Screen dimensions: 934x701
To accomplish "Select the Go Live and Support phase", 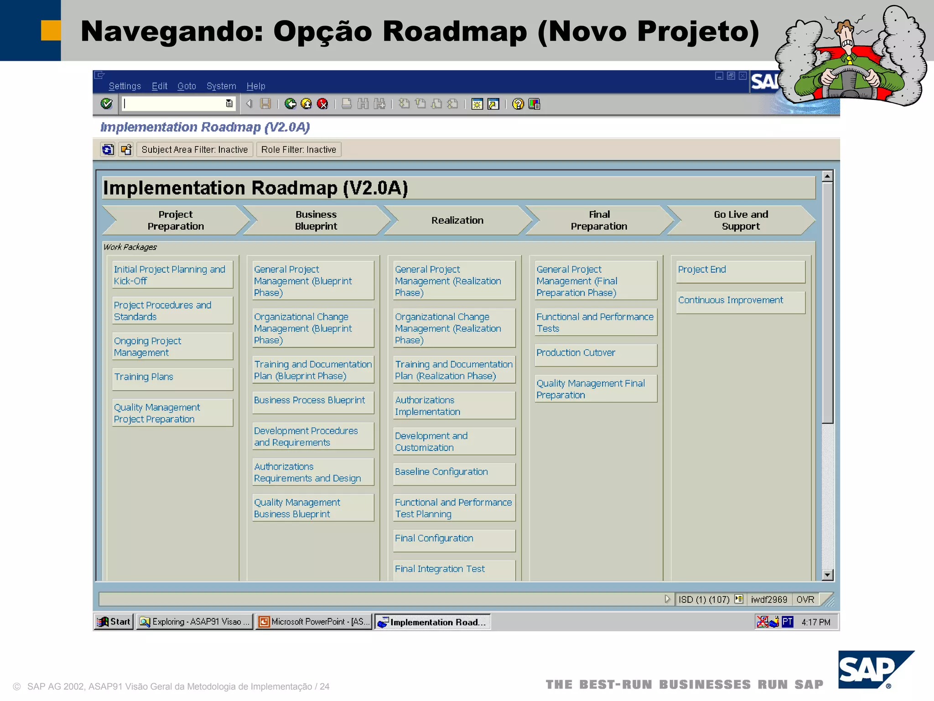I will 741,220.
